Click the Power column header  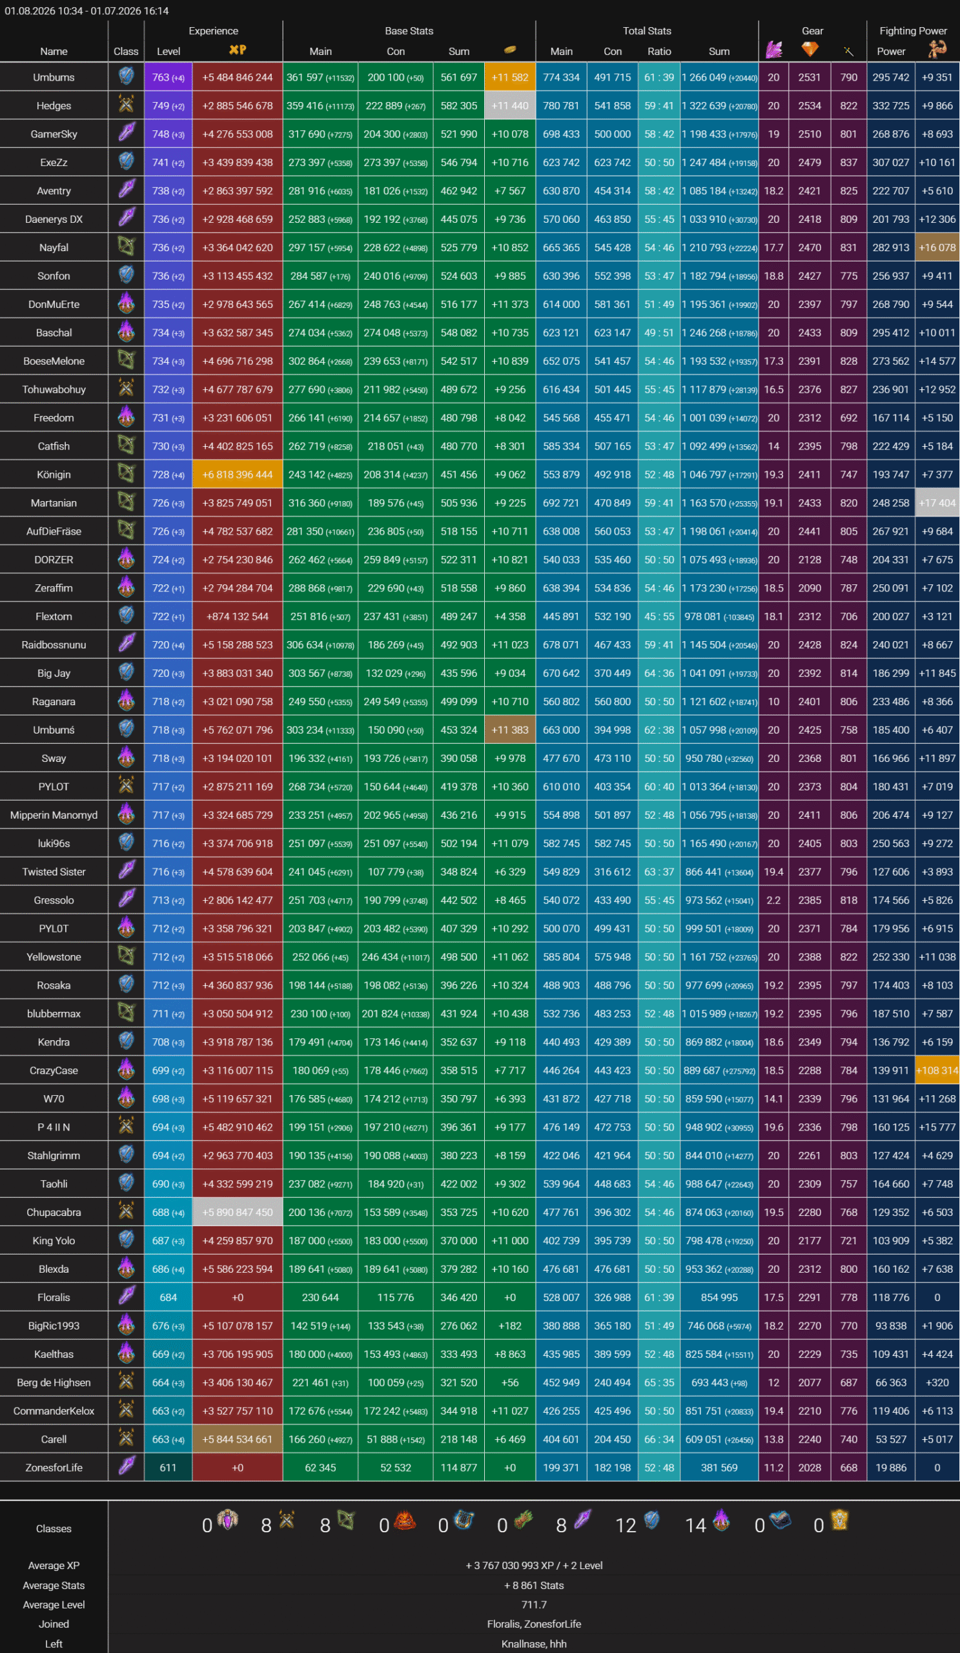pos(890,51)
